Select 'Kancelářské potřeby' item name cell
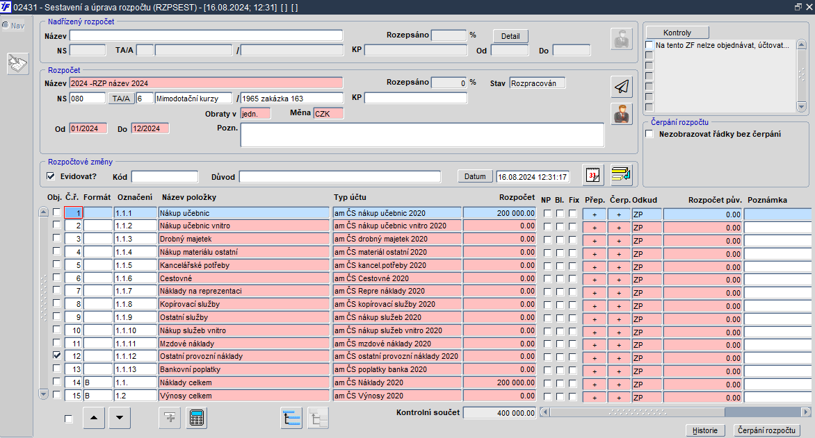 pos(244,265)
